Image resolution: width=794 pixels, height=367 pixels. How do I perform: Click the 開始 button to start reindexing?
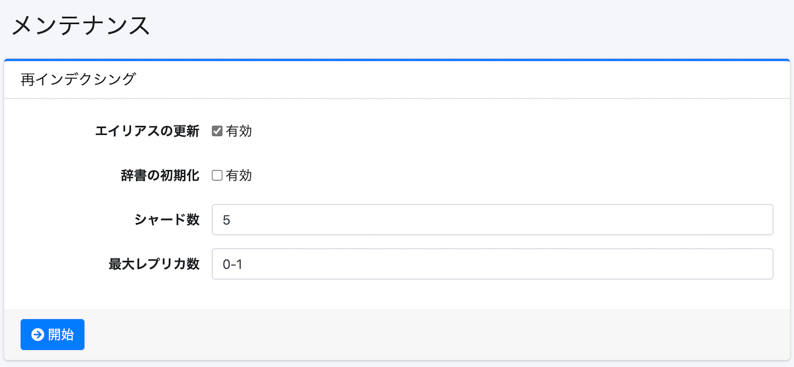tap(52, 335)
